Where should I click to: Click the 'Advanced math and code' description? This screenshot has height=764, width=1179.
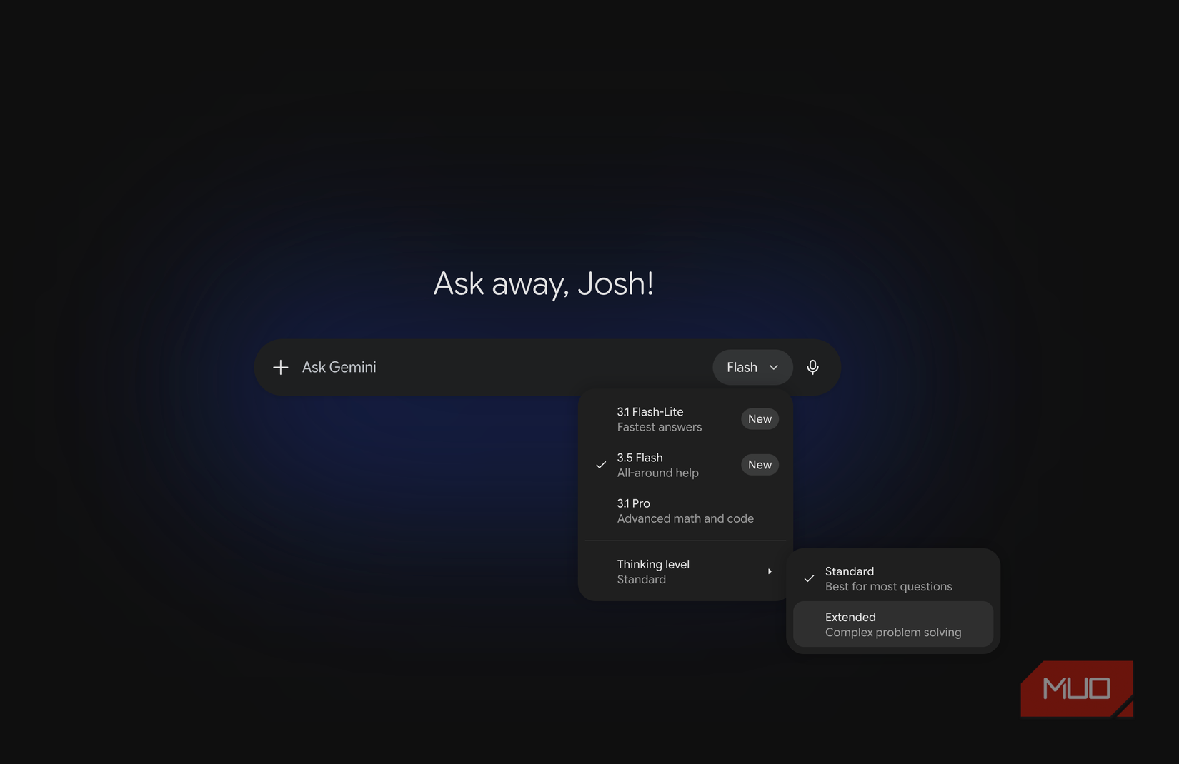tap(685, 518)
